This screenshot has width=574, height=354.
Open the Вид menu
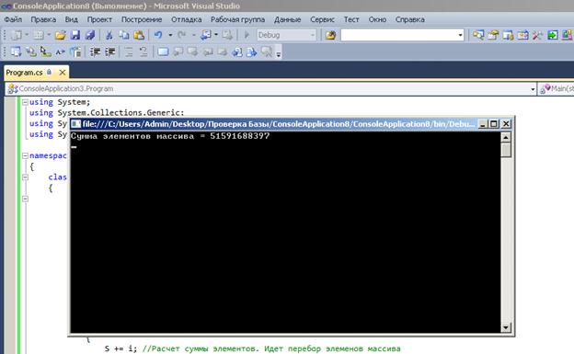click(72, 19)
